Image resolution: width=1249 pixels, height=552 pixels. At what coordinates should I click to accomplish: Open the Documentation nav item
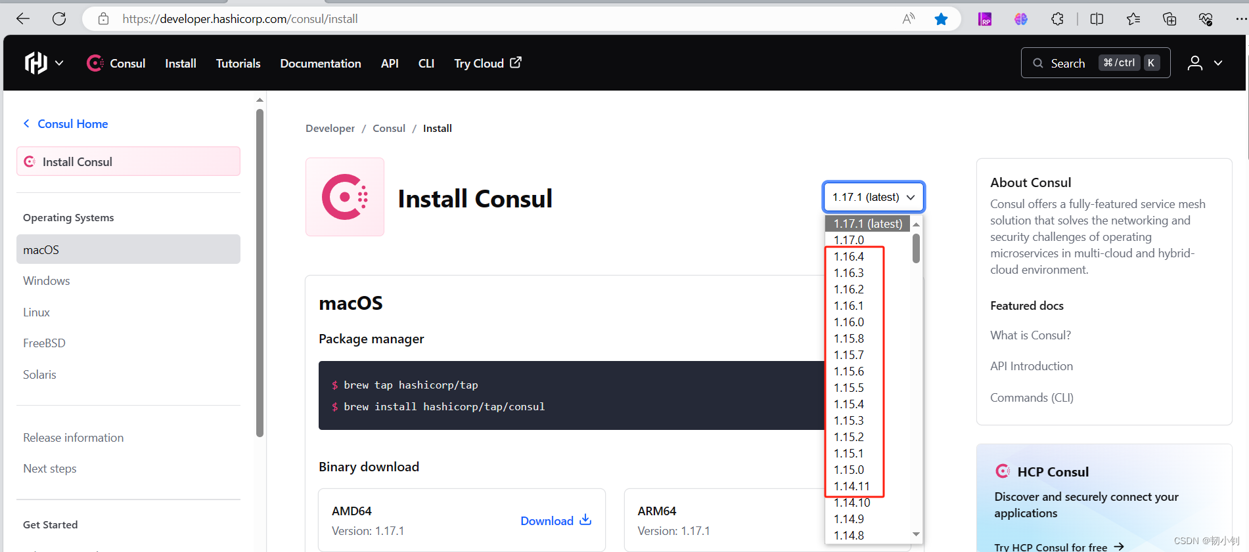[x=321, y=63]
